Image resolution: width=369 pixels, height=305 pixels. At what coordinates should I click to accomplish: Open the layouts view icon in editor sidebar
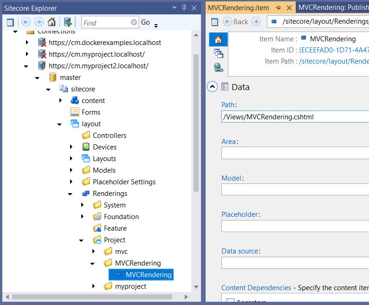coord(219,53)
